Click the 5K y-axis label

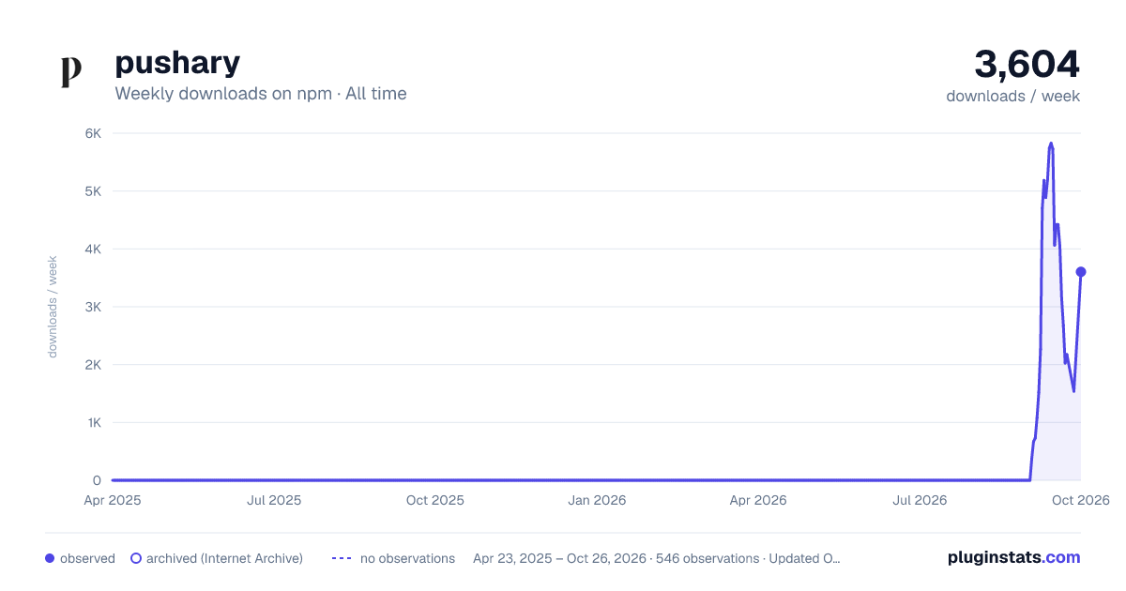click(x=93, y=191)
